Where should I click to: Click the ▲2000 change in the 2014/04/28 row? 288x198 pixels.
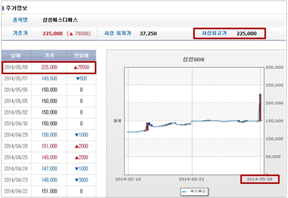pyautogui.click(x=82, y=146)
